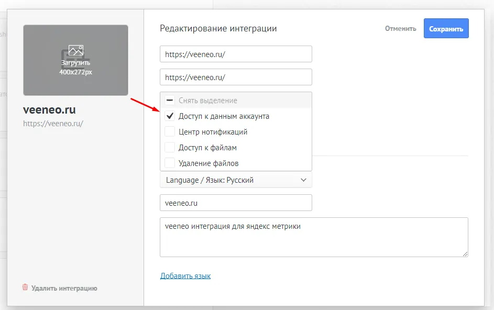Viewport: 494px width, 310px height.
Task: Click Удалить интеграцию text
Action: 64,288
